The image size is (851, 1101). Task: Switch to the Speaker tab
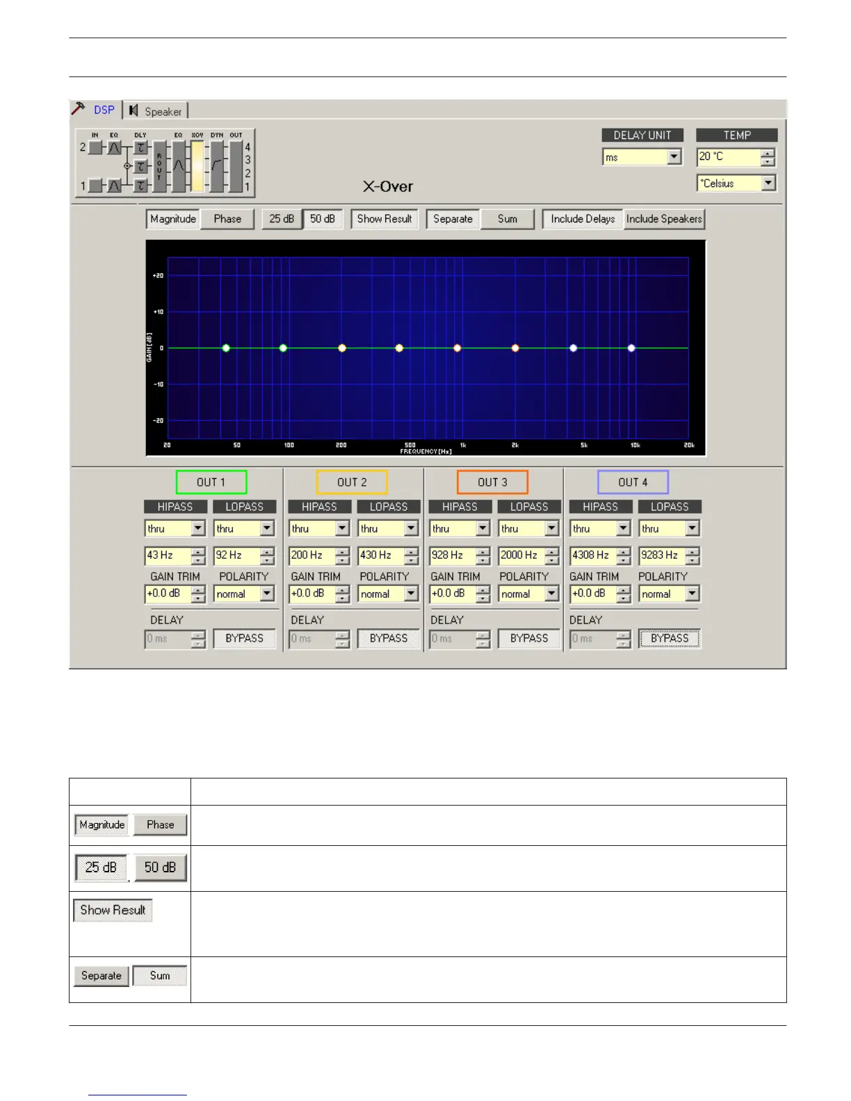[156, 111]
